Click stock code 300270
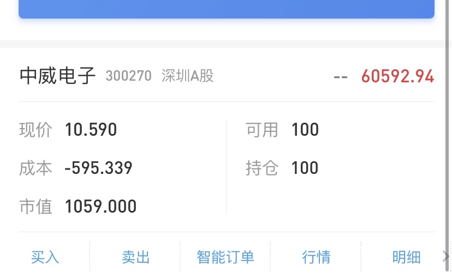452x278 pixels. coord(129,76)
